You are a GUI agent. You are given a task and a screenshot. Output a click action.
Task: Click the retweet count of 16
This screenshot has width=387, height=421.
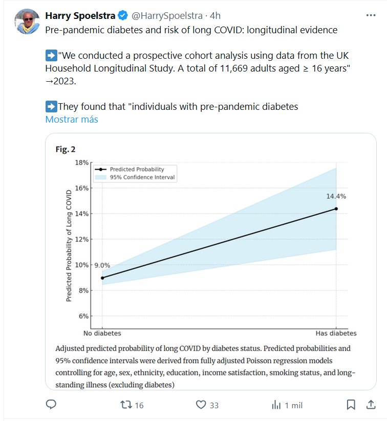click(139, 405)
